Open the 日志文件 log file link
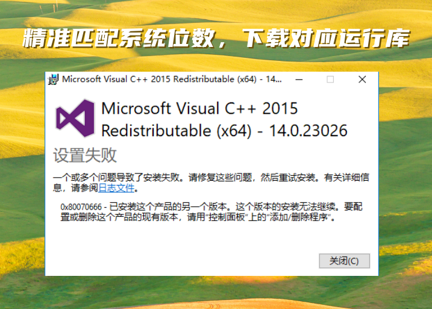Image resolution: width=432 pixels, height=309 pixels. [x=116, y=188]
